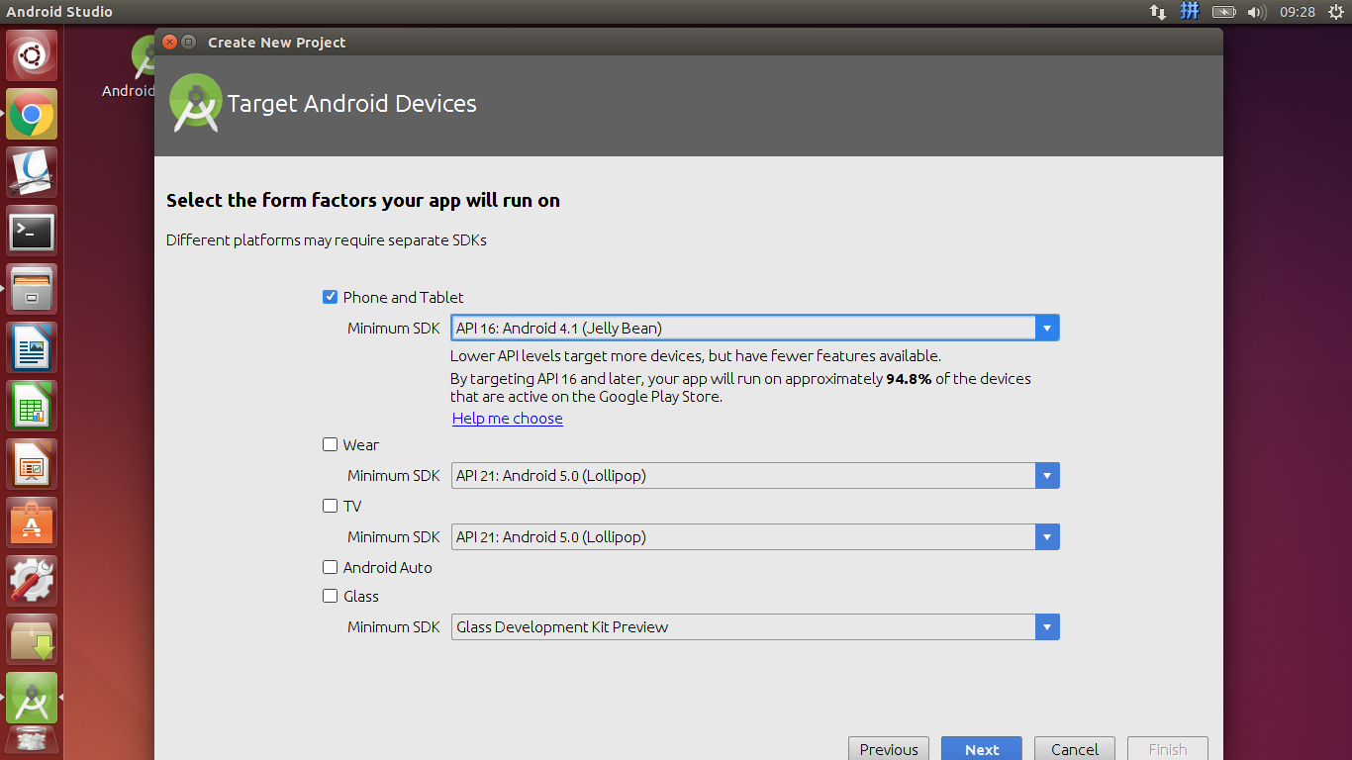Click Android Studio title in top bar
This screenshot has width=1352, height=760.
click(59, 12)
